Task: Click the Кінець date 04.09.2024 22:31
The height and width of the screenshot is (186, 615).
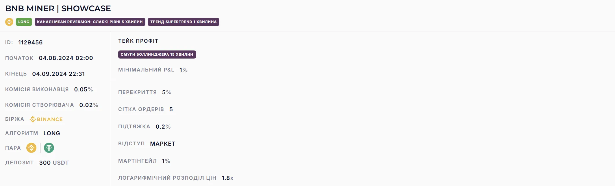Action: [x=59, y=74]
